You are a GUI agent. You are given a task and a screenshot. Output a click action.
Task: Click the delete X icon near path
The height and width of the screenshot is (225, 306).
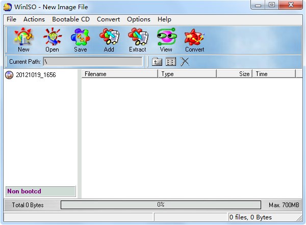point(185,62)
